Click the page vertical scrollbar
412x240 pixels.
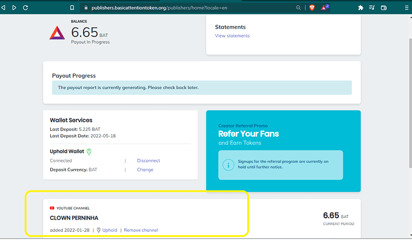click(410, 103)
